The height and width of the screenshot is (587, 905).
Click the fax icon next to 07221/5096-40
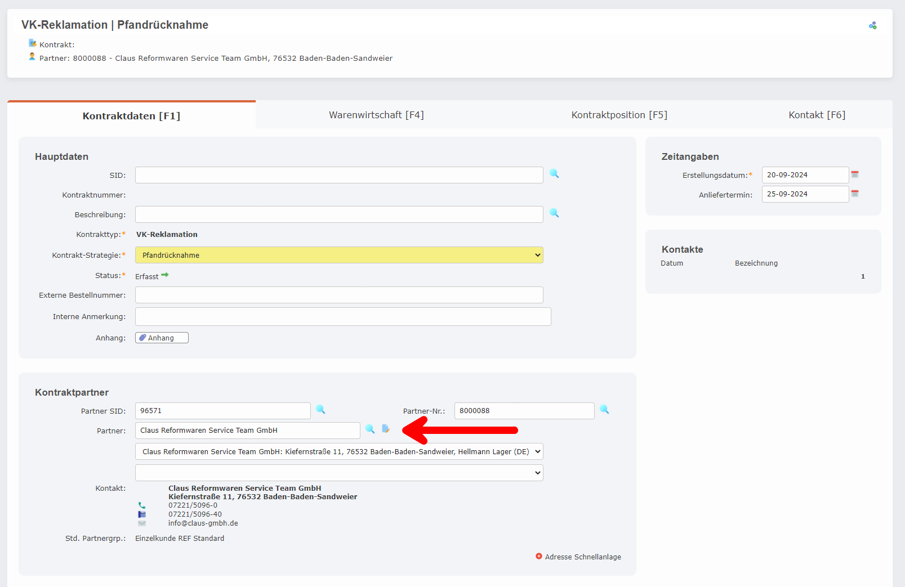pyautogui.click(x=142, y=514)
